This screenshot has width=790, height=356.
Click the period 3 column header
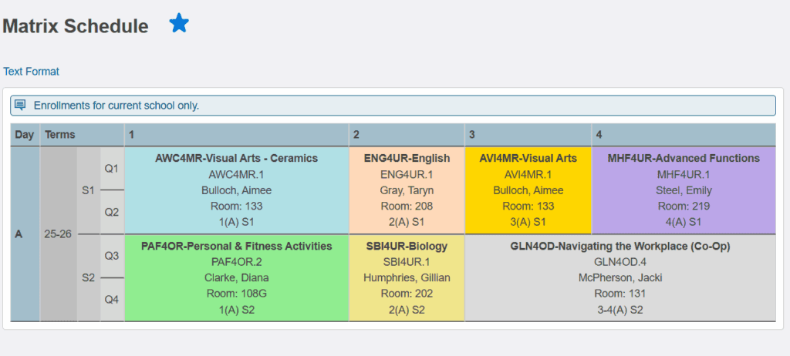(528, 135)
